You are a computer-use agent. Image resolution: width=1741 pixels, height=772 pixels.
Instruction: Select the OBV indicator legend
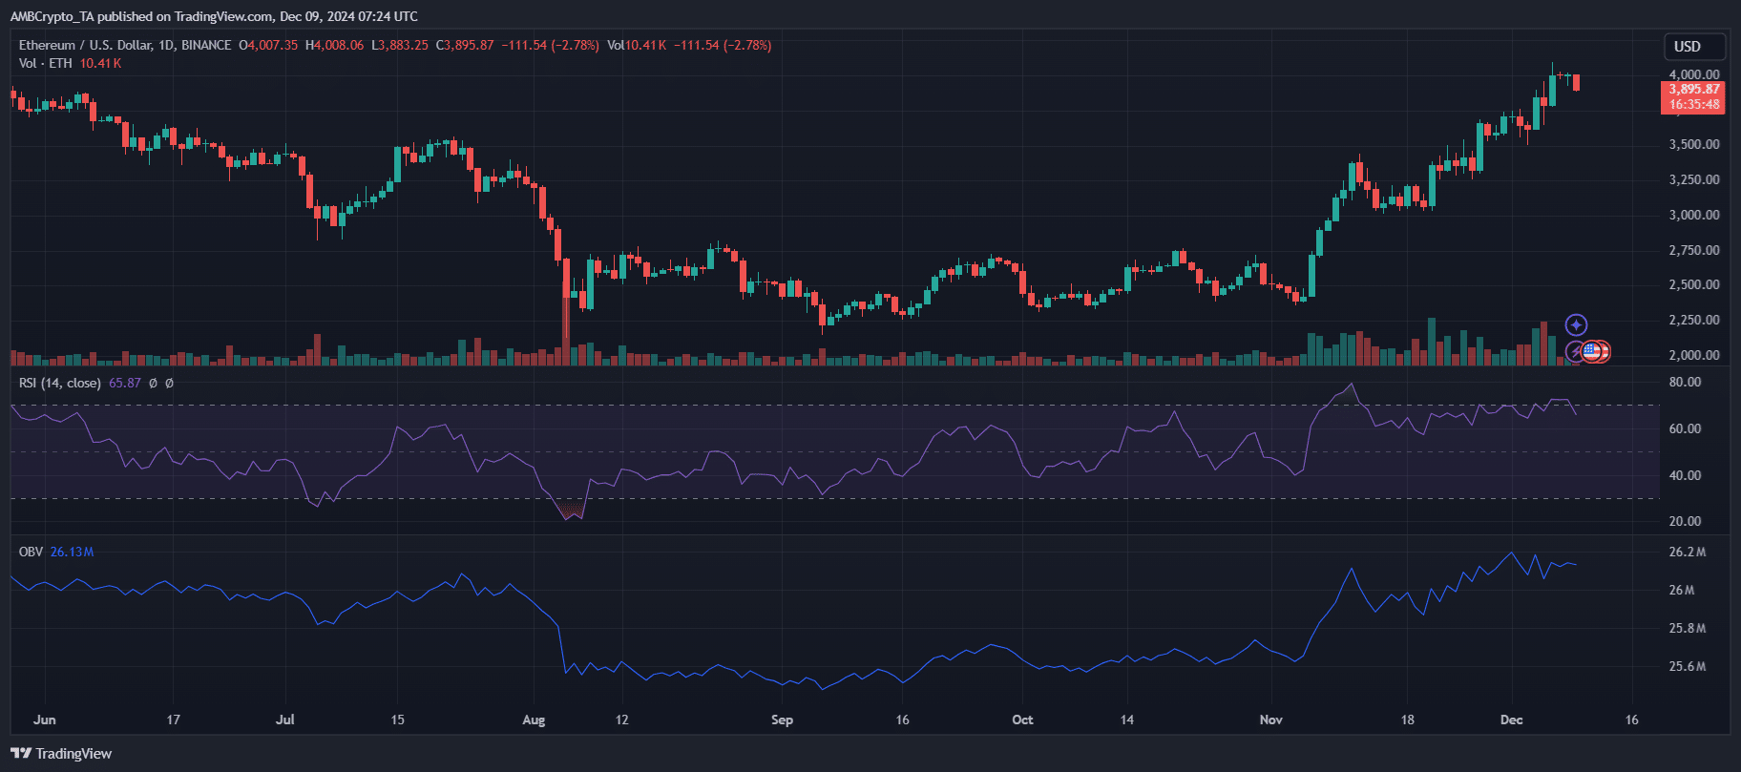31,552
